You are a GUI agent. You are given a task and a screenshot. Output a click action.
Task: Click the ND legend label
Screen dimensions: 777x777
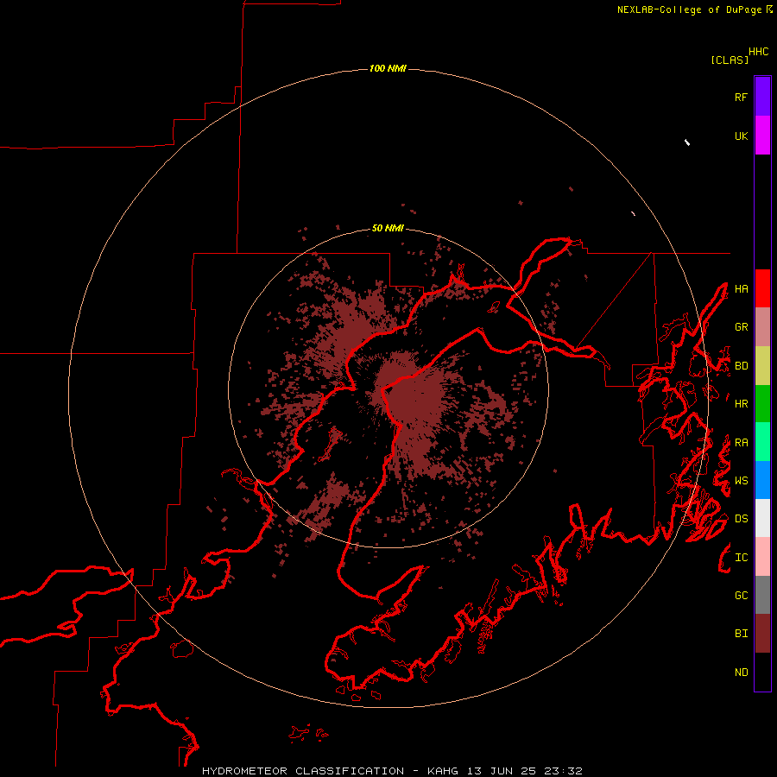741,673
